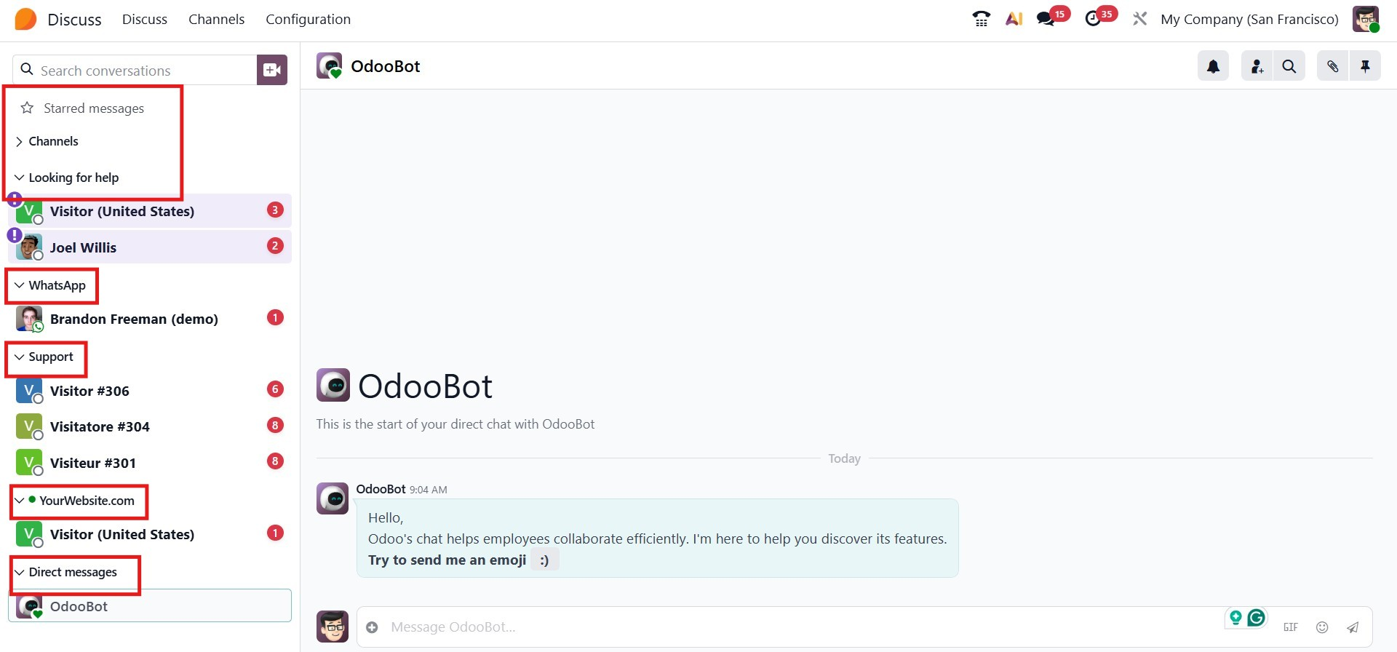This screenshot has height=652, width=1397.
Task: Open the Configuration menu
Action: click(308, 20)
